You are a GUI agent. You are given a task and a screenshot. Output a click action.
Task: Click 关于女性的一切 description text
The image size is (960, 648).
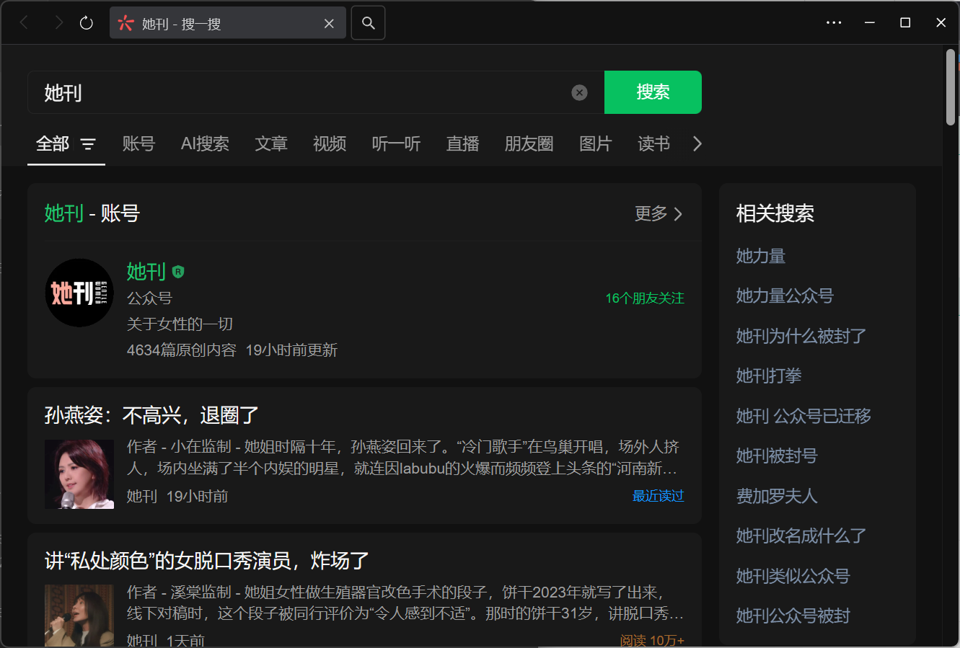180,324
